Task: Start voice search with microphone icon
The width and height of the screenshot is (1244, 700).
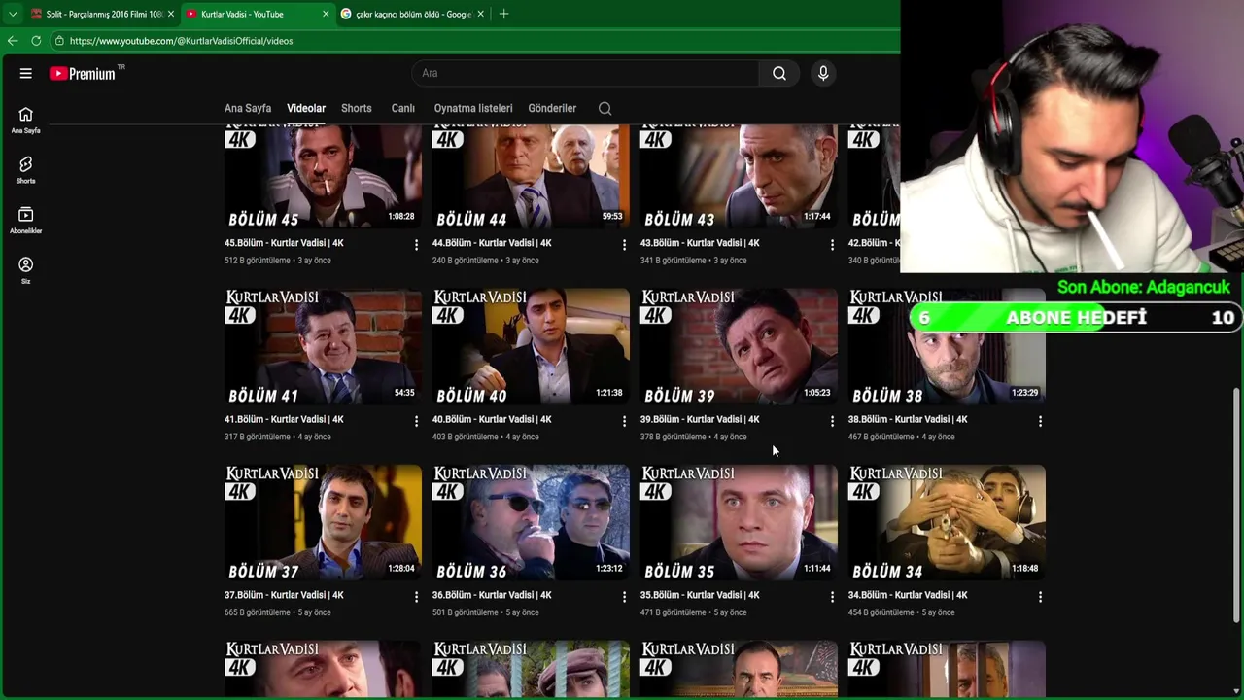Action: (x=823, y=73)
